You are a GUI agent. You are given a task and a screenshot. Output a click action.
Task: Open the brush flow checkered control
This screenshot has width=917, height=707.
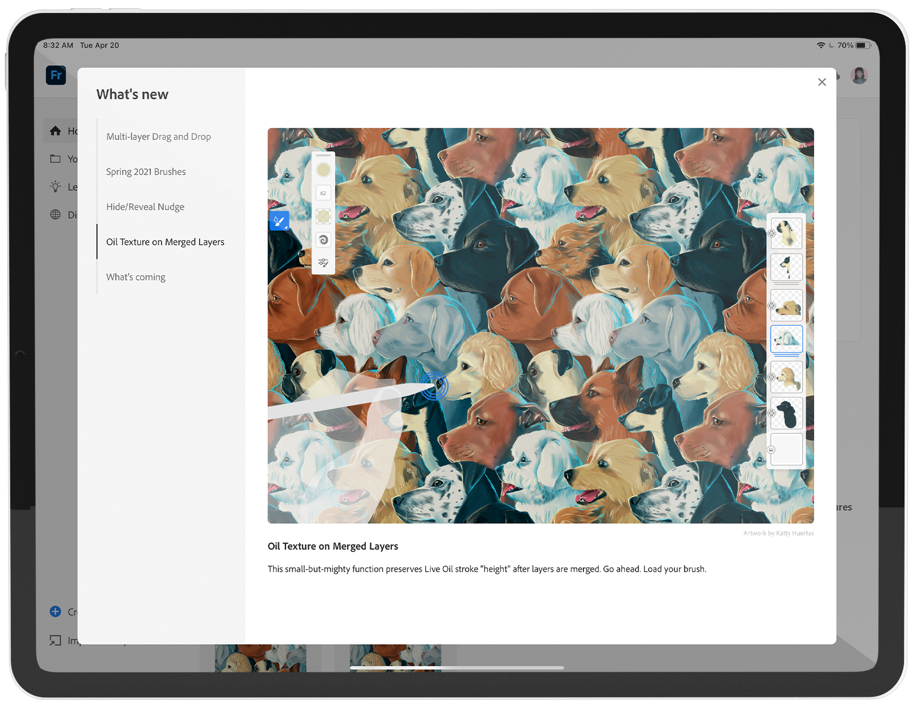coord(323,216)
